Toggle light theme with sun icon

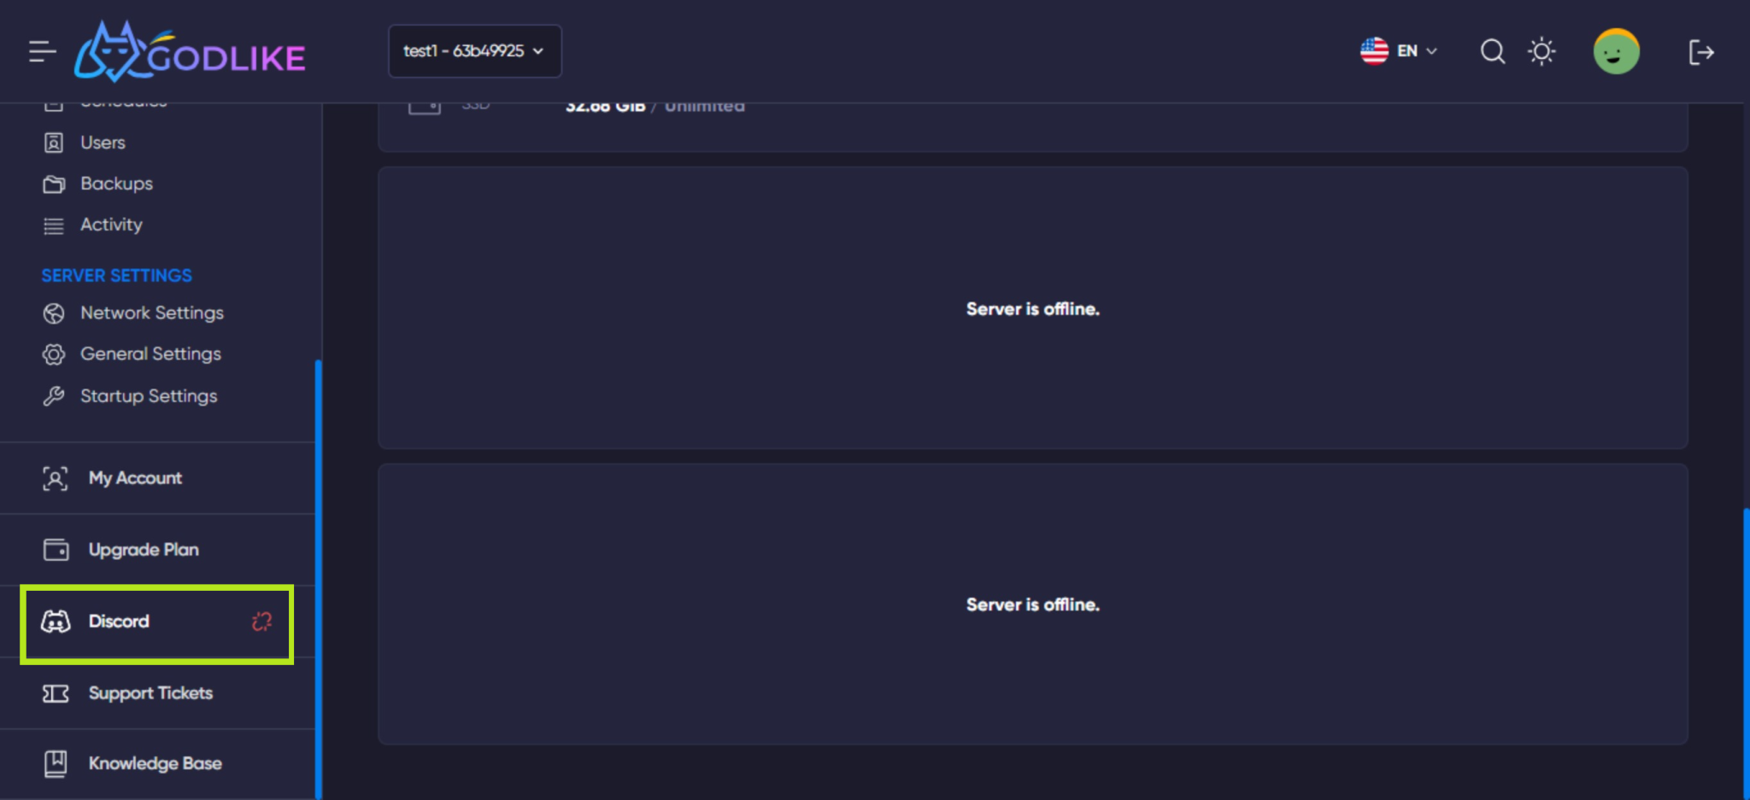tap(1542, 51)
